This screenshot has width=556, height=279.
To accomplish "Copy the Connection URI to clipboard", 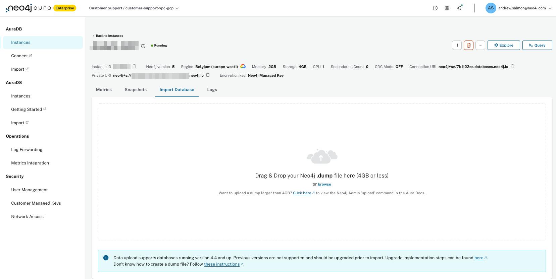I will (x=512, y=66).
